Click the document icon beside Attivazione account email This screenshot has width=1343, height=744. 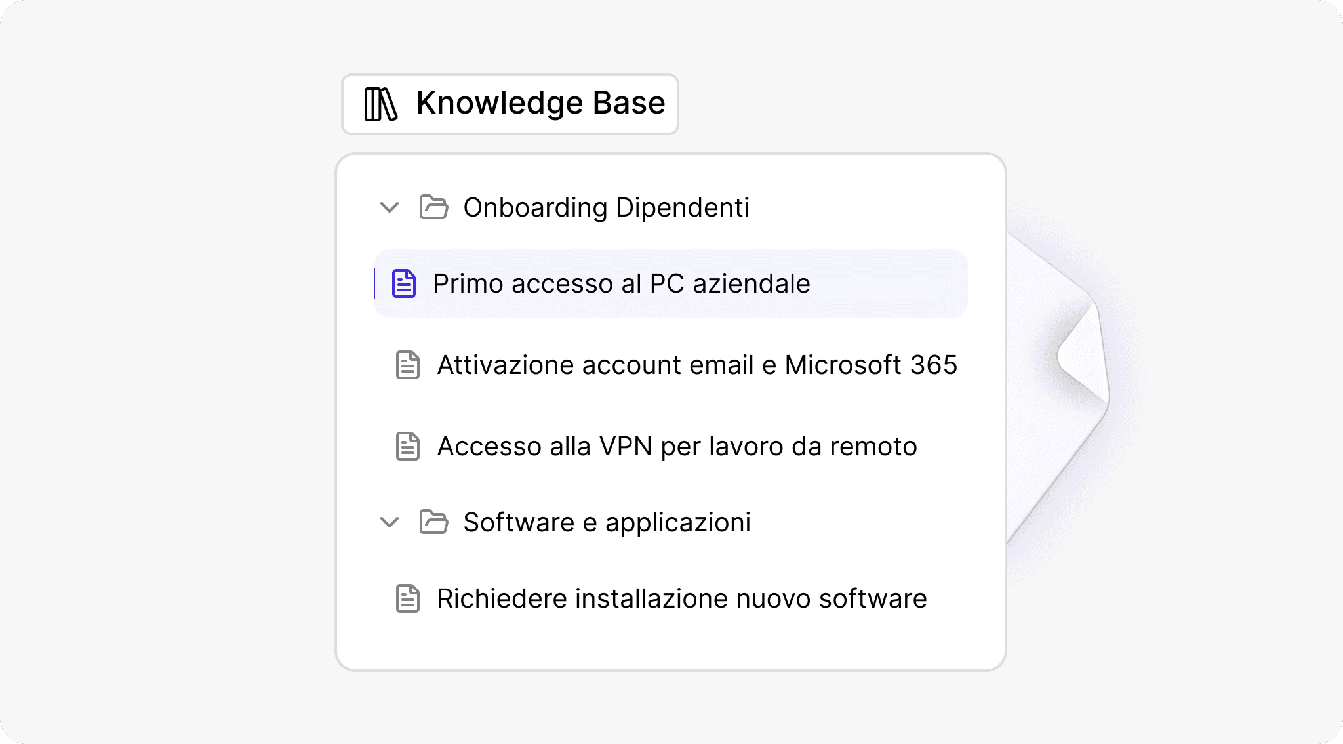coord(407,365)
